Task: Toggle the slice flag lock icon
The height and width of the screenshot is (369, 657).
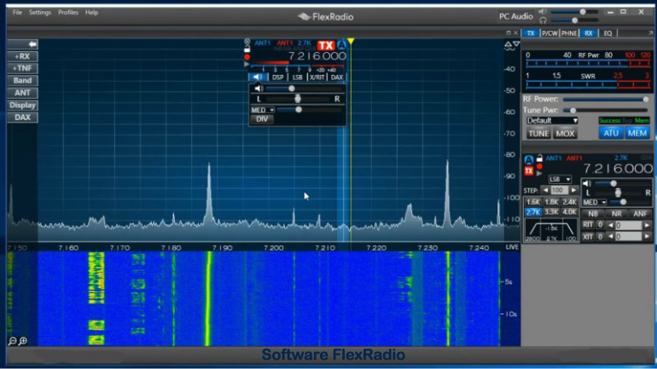Action: [x=247, y=49]
